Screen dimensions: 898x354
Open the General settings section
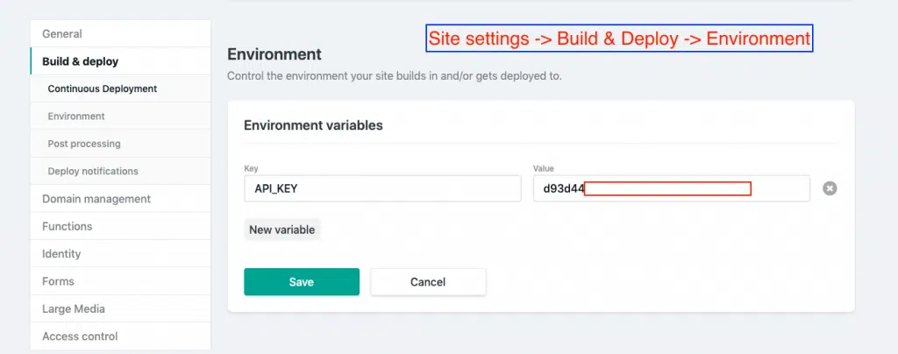click(62, 34)
